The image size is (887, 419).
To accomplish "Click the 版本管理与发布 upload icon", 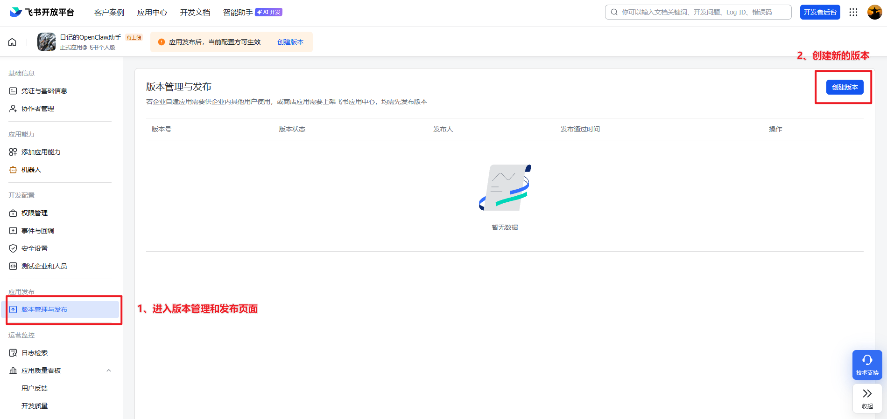I will coord(13,309).
